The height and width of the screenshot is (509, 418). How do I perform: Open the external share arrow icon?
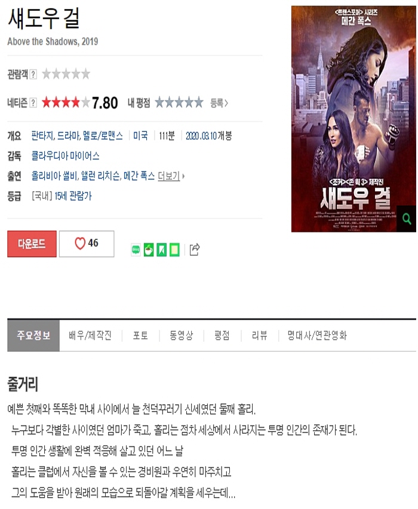tap(195, 249)
